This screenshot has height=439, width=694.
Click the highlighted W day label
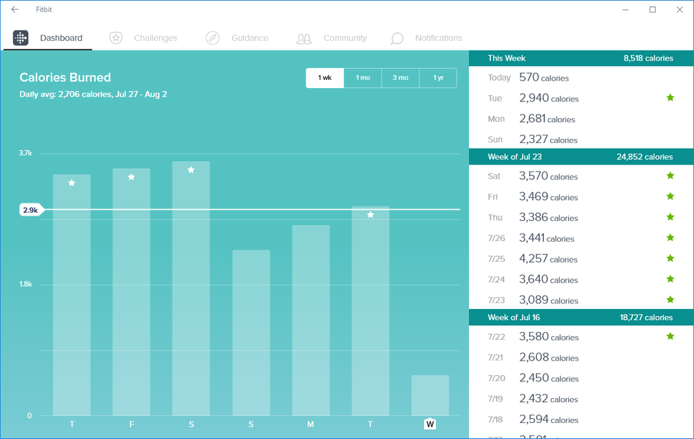pyautogui.click(x=430, y=424)
